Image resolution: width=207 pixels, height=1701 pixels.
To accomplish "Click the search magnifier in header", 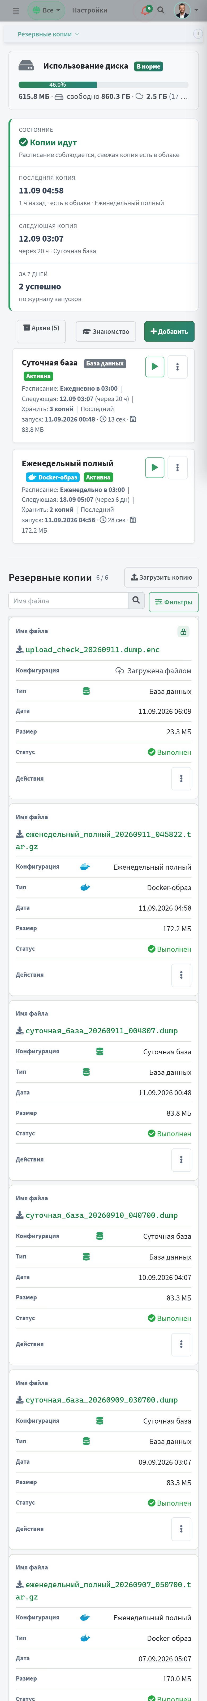I will coord(161,11).
